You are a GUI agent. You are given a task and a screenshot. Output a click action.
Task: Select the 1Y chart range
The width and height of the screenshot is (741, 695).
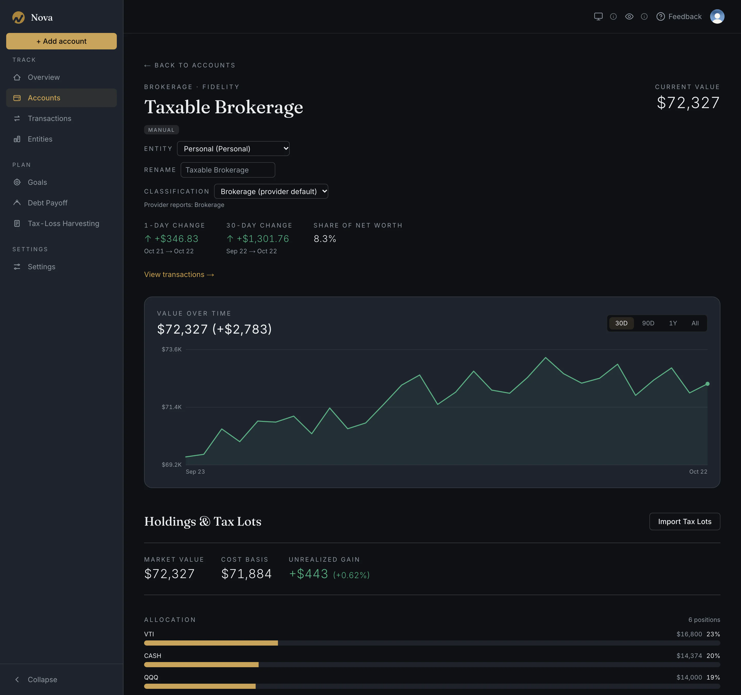coord(673,323)
